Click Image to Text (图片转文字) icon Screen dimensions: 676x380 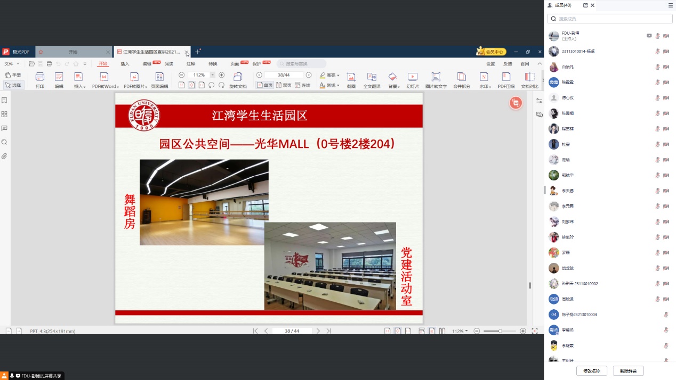tap(436, 80)
